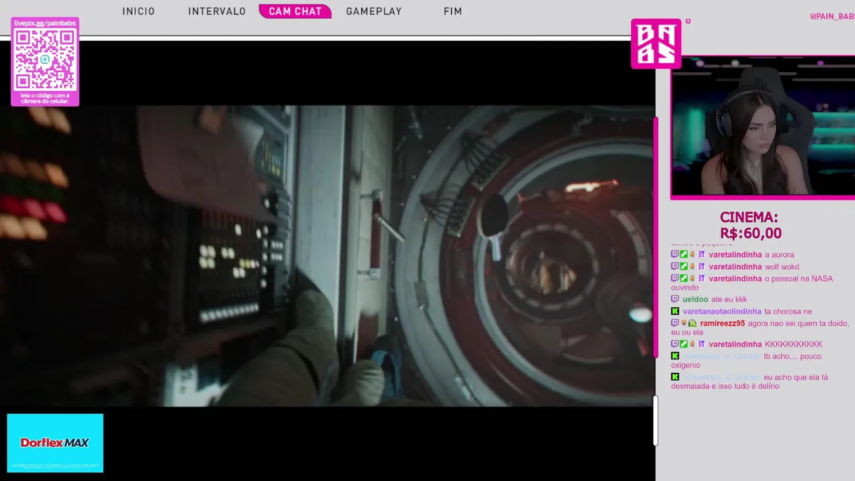The height and width of the screenshot is (481, 855).
Task: Click the 'a aurora' chat message
Action: point(780,255)
